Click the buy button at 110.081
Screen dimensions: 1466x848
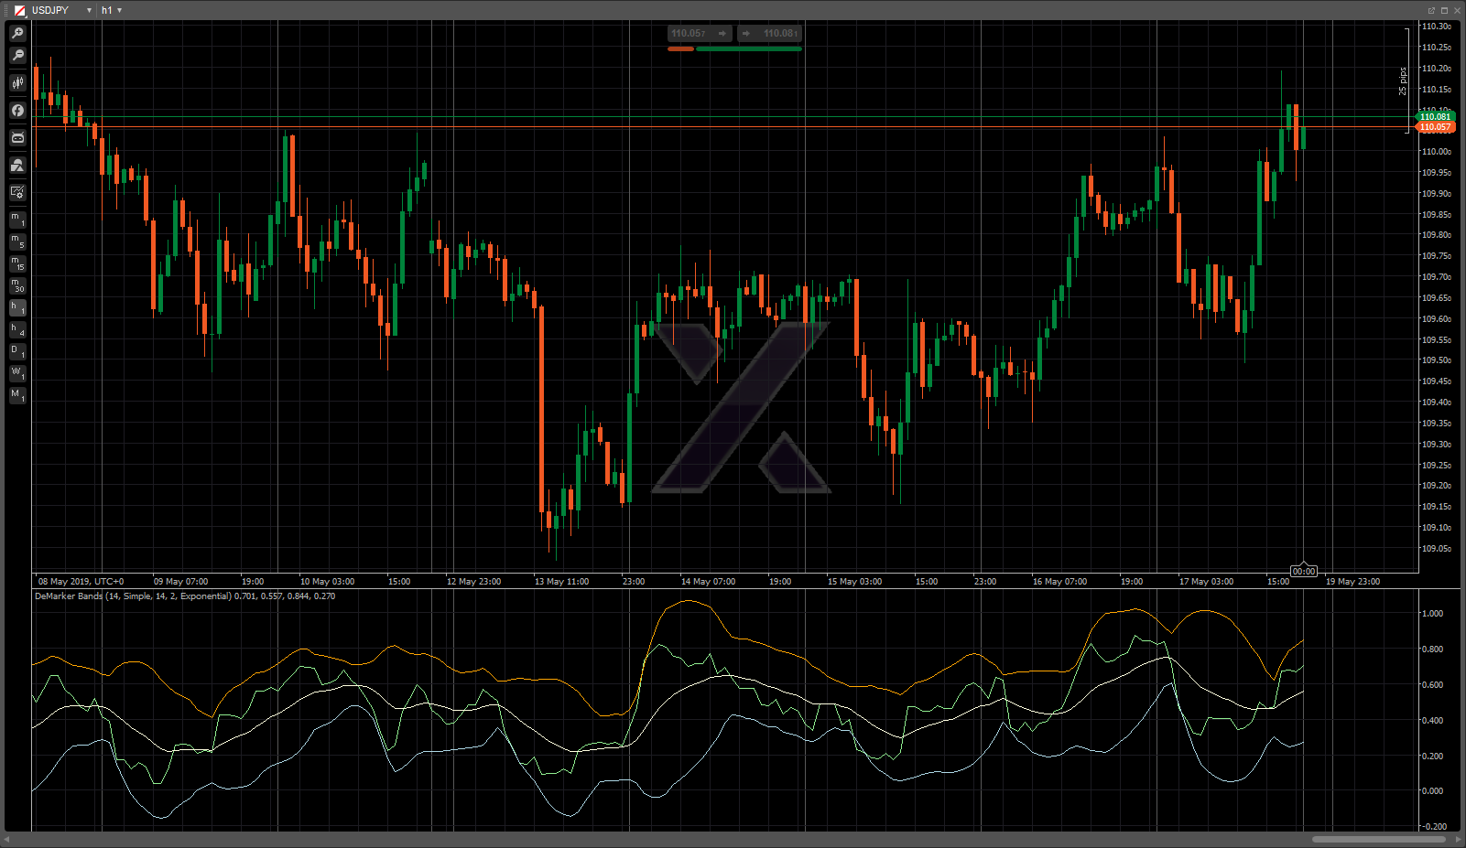click(x=770, y=34)
